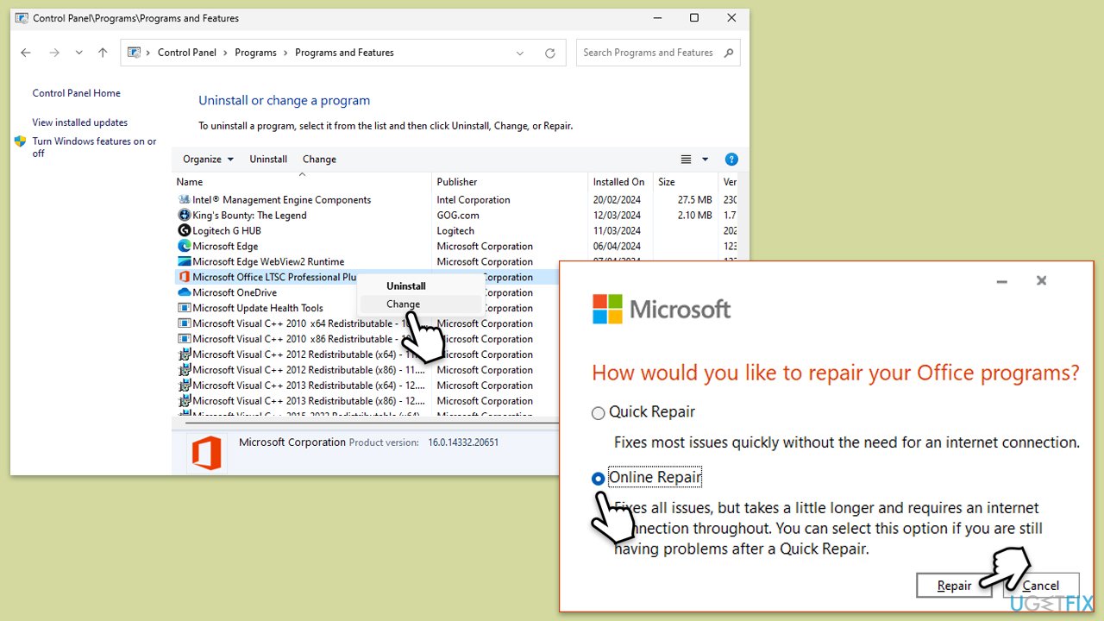Select the Intel Management Engine Components icon

[184, 199]
